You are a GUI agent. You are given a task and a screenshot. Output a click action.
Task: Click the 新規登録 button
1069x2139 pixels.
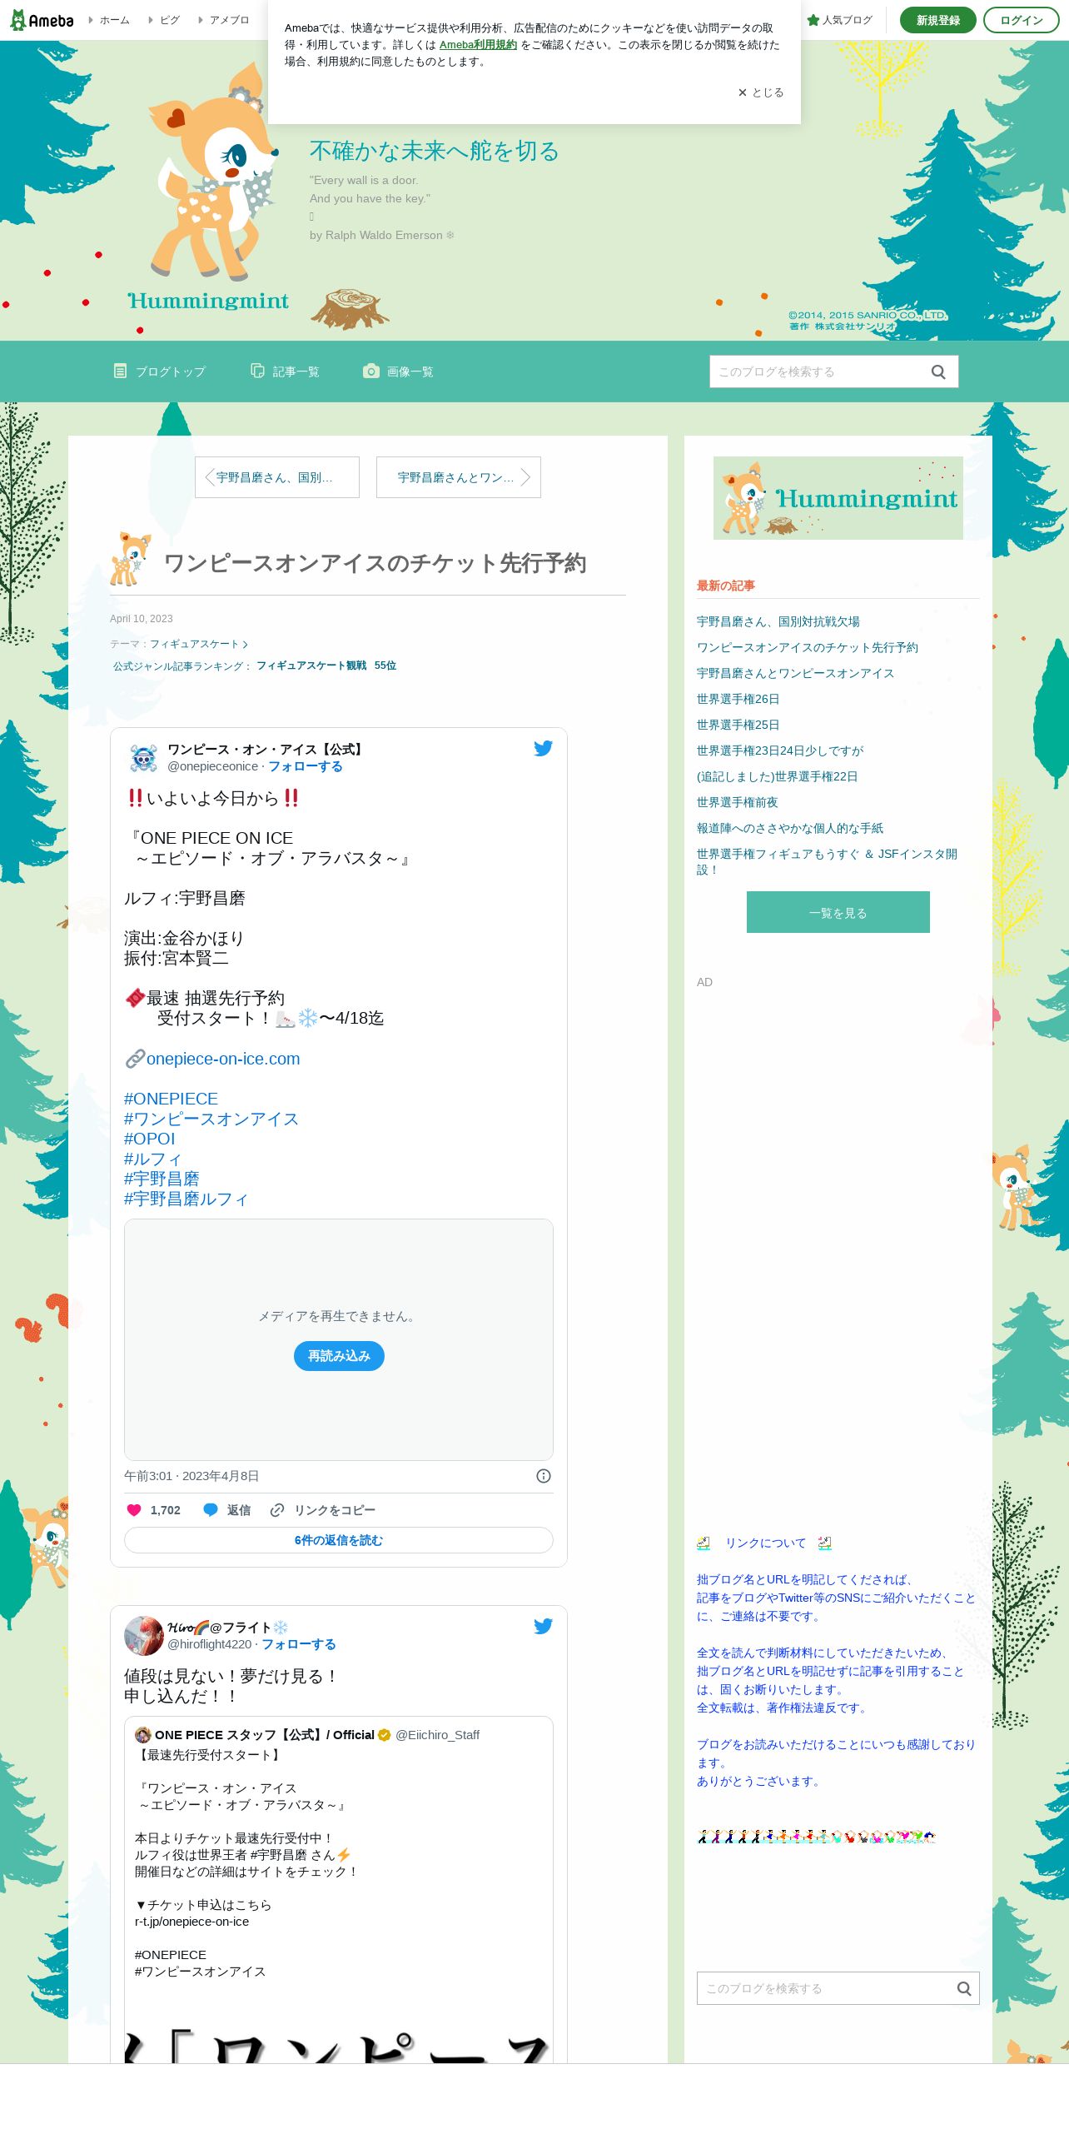pyautogui.click(x=938, y=20)
